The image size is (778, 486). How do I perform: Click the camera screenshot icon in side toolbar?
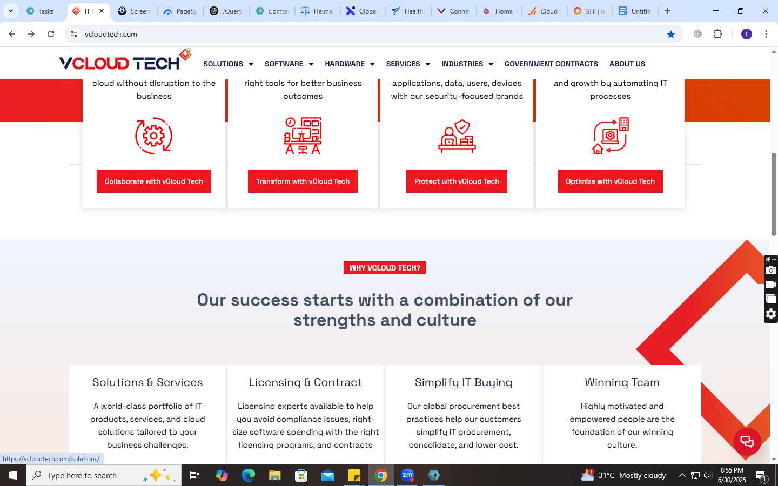click(x=771, y=270)
